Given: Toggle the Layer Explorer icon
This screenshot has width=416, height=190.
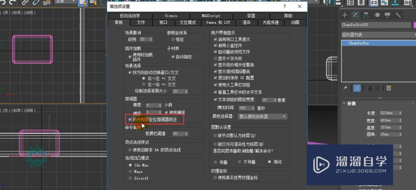Looking at the screenshot, I should [361, 3].
